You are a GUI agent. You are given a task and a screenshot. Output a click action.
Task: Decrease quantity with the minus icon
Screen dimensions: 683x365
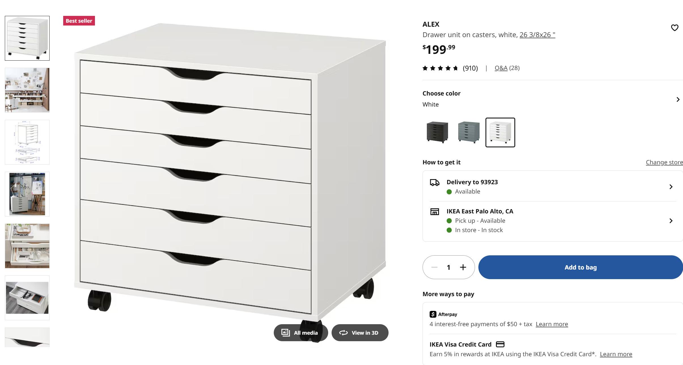434,267
